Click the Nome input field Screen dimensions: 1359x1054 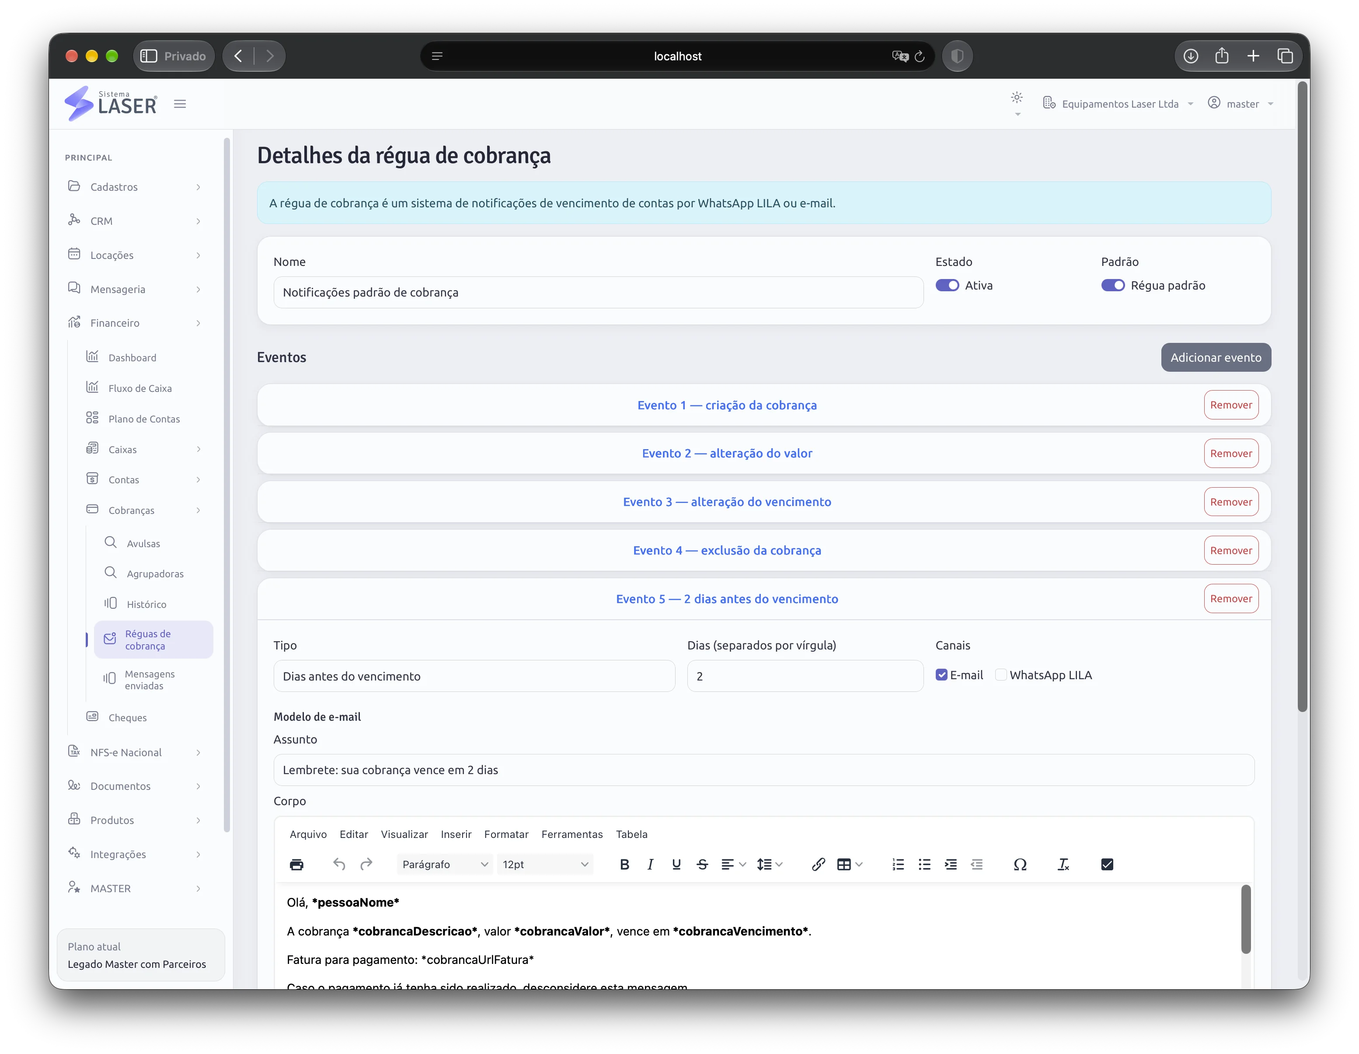pyautogui.click(x=598, y=293)
